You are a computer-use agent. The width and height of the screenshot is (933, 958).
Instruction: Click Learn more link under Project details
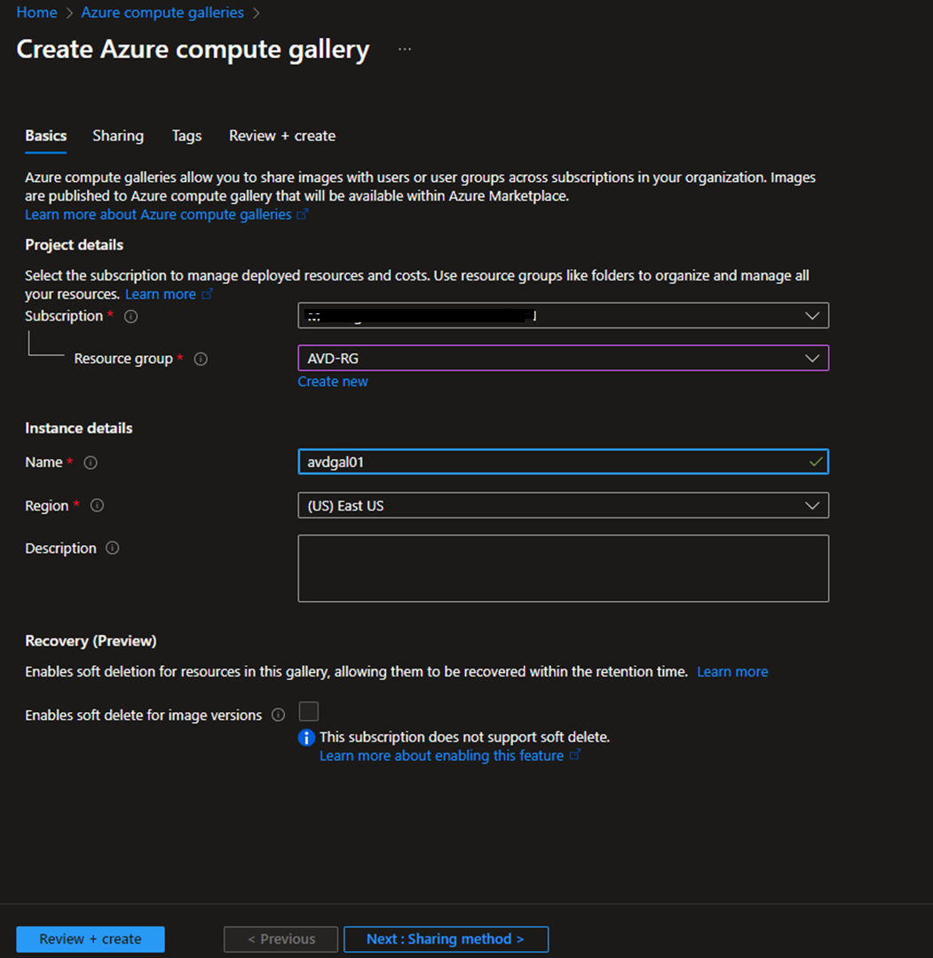coord(168,295)
